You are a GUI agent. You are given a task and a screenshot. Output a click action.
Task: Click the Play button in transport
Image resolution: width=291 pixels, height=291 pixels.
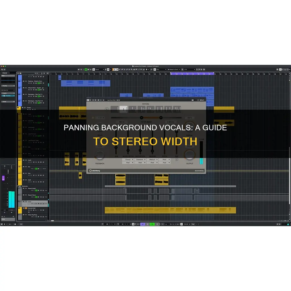tap(152, 224)
